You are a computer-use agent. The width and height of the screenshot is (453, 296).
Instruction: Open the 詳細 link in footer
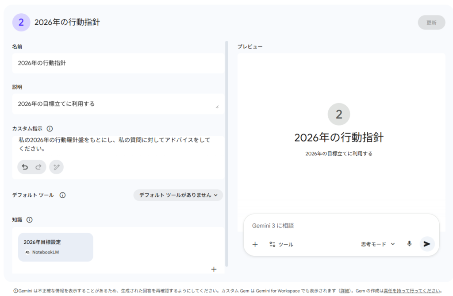click(345, 291)
